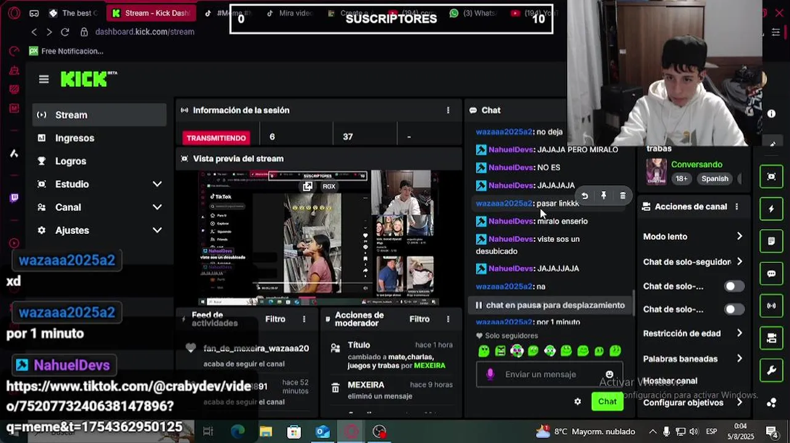Open Twitch icon in Opera sidebar
The height and width of the screenshot is (443, 790).
(14, 198)
